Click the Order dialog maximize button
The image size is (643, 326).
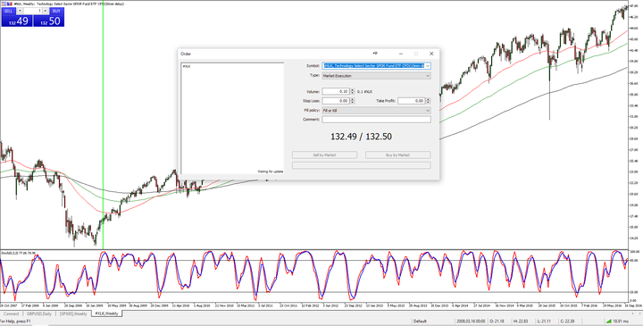click(x=416, y=54)
